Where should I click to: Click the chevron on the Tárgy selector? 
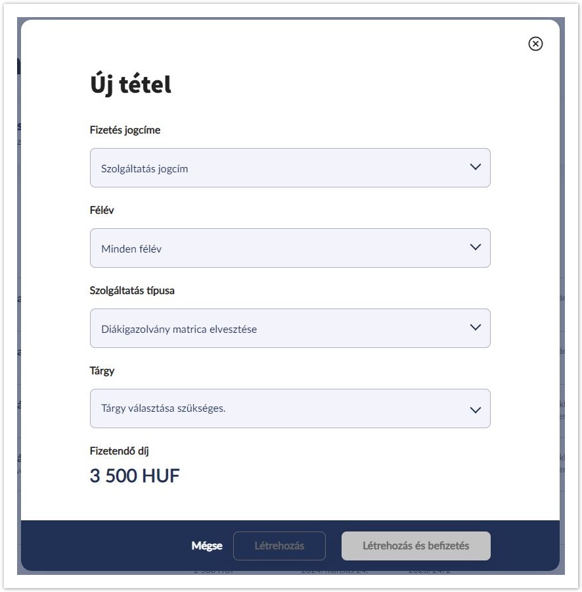click(x=475, y=409)
